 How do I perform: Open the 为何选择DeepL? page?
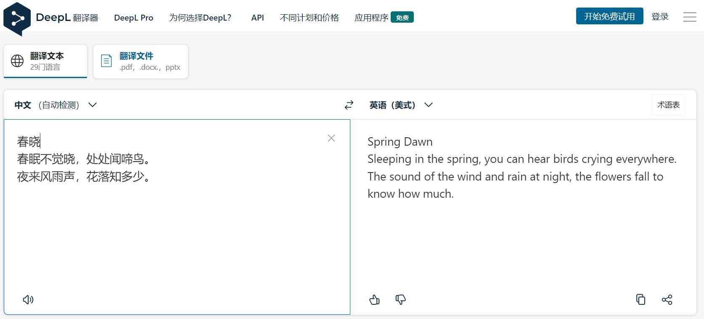point(200,18)
